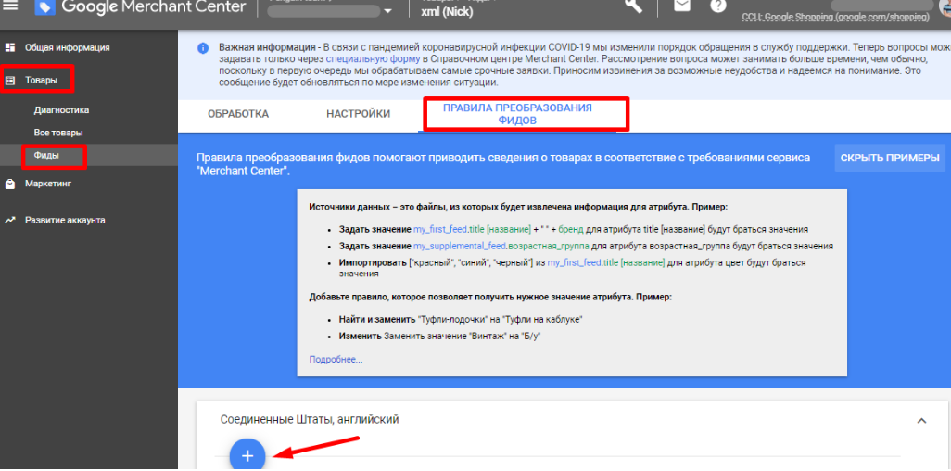Go to Общая информация in sidebar
This screenshot has height=471, width=951.
(x=68, y=47)
